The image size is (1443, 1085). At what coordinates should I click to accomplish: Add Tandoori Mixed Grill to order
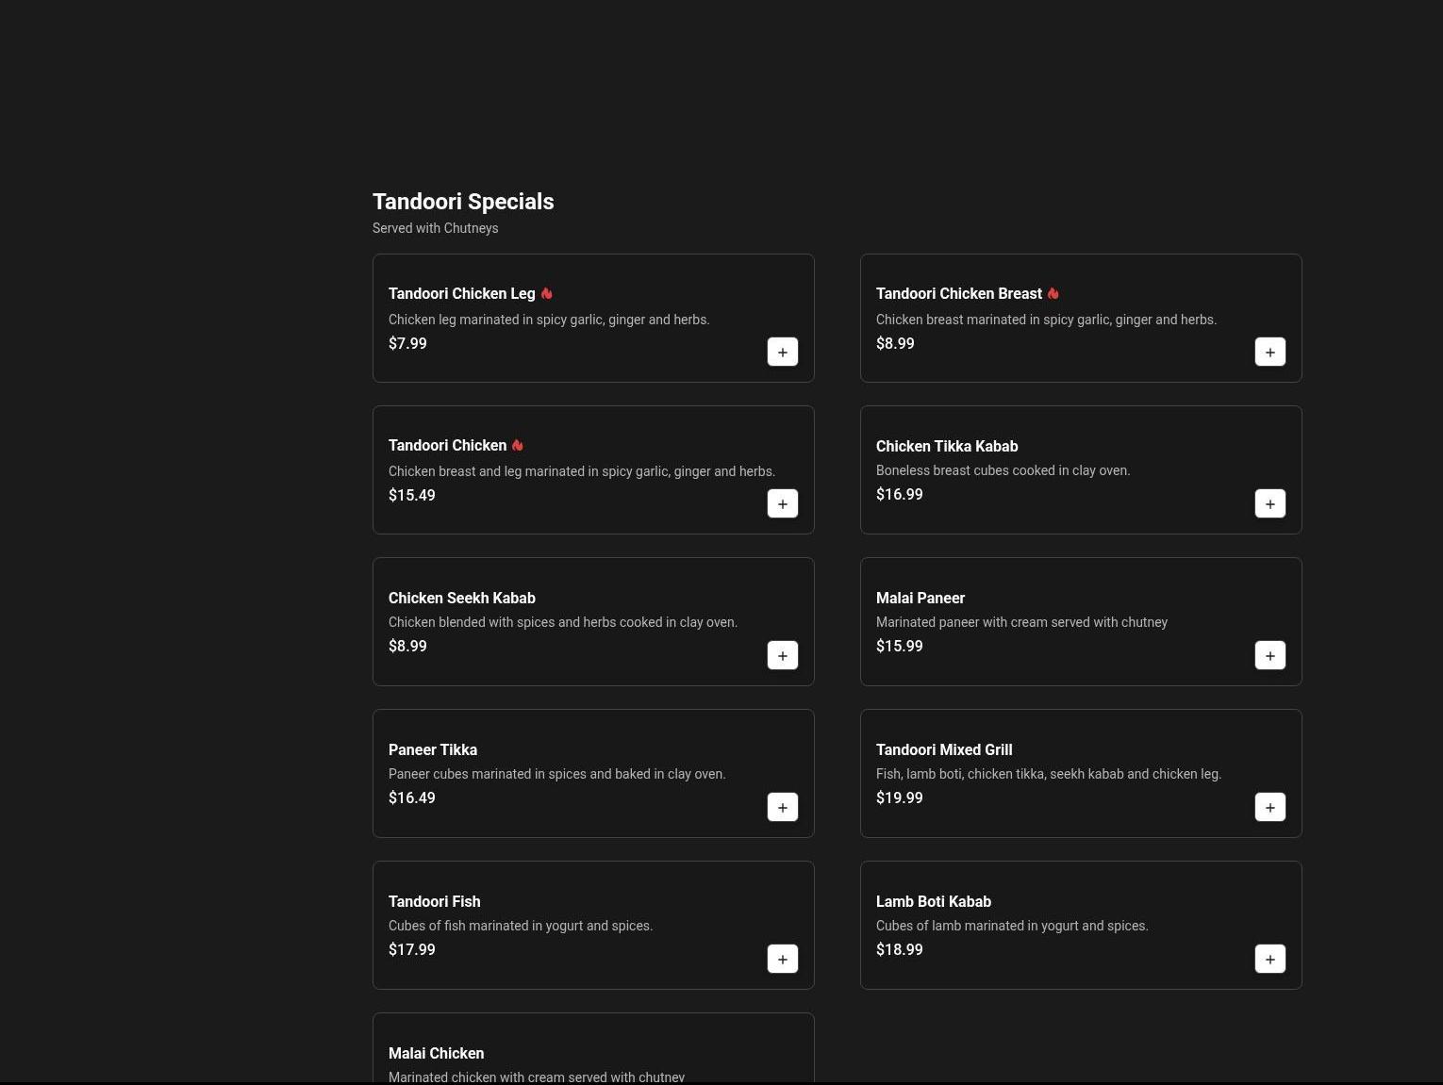[x=1269, y=807]
